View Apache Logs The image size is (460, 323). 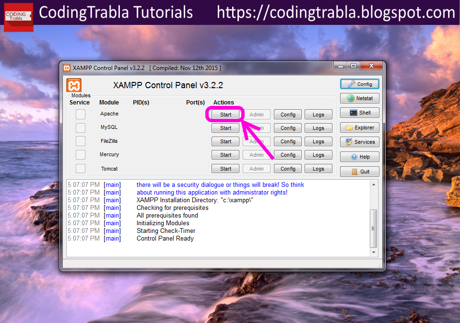(x=318, y=115)
